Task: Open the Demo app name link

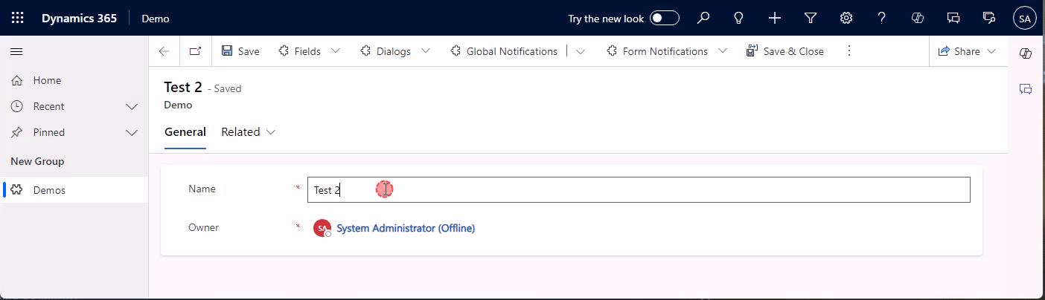Action: pos(156,19)
